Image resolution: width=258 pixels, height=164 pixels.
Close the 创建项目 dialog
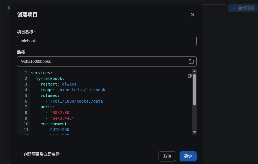click(x=193, y=15)
